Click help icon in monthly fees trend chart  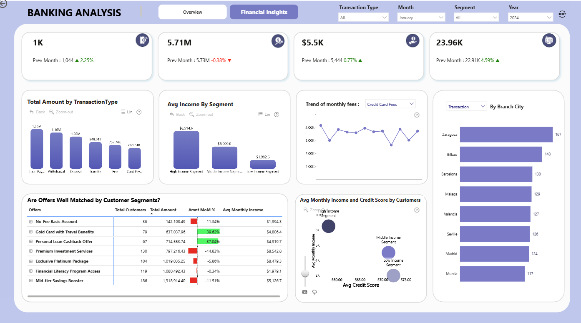pyautogui.click(x=417, y=115)
